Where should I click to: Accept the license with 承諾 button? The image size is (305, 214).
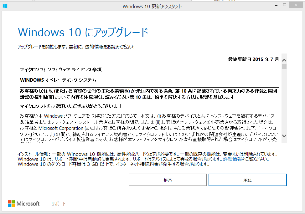(248, 180)
